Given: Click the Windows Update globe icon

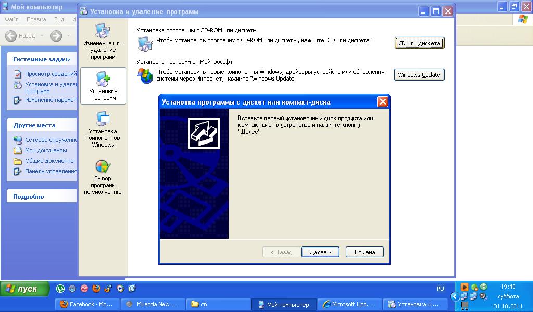Looking at the screenshot, I should [145, 76].
